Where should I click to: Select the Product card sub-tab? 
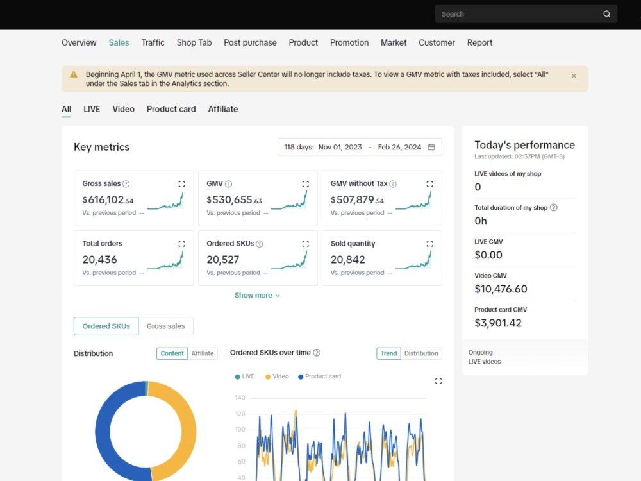[x=171, y=109]
